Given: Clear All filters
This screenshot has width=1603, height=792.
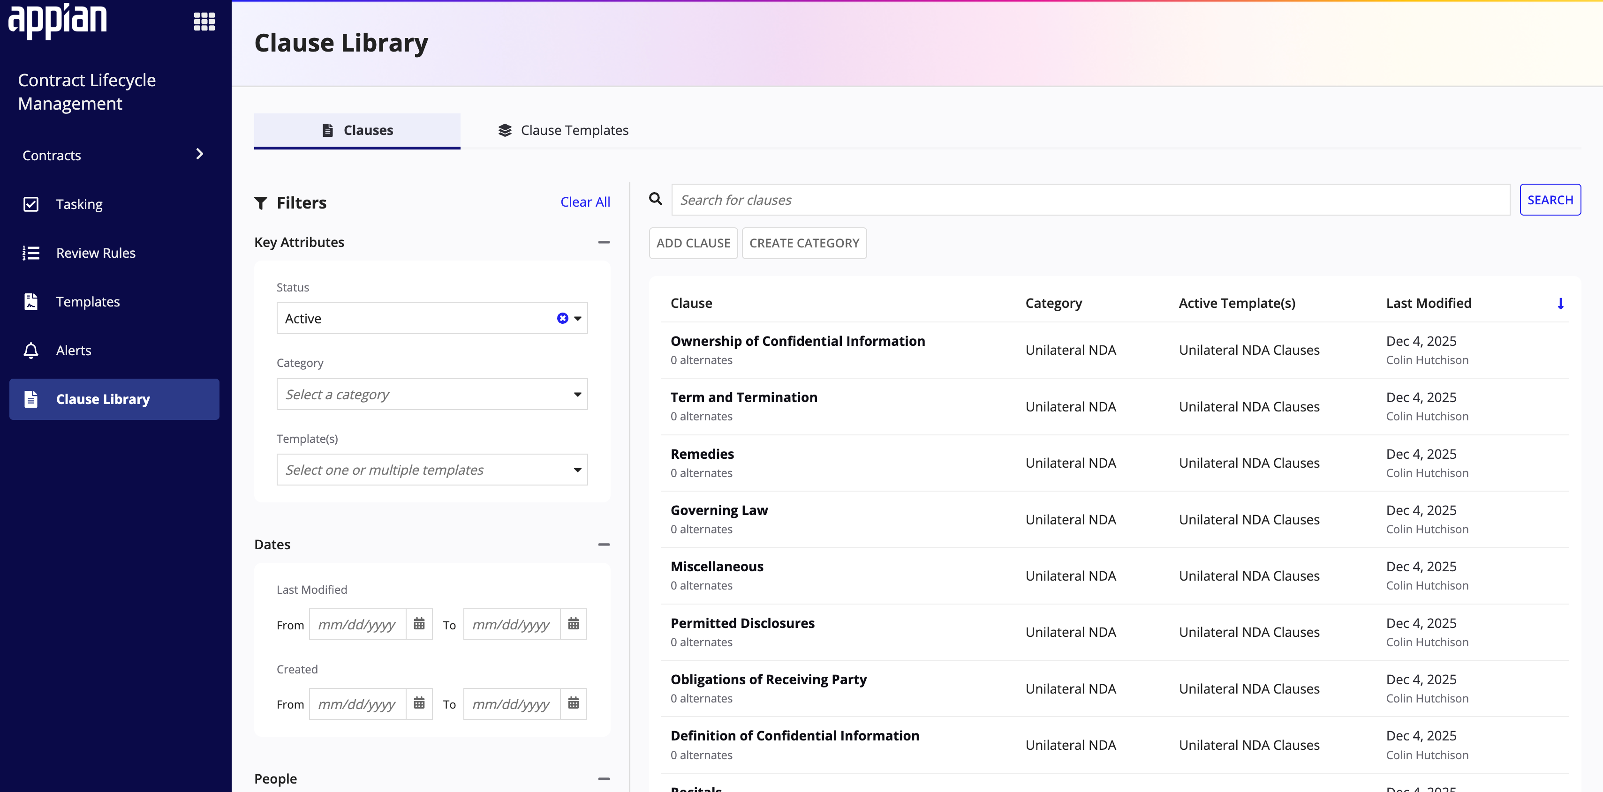Looking at the screenshot, I should pos(585,202).
